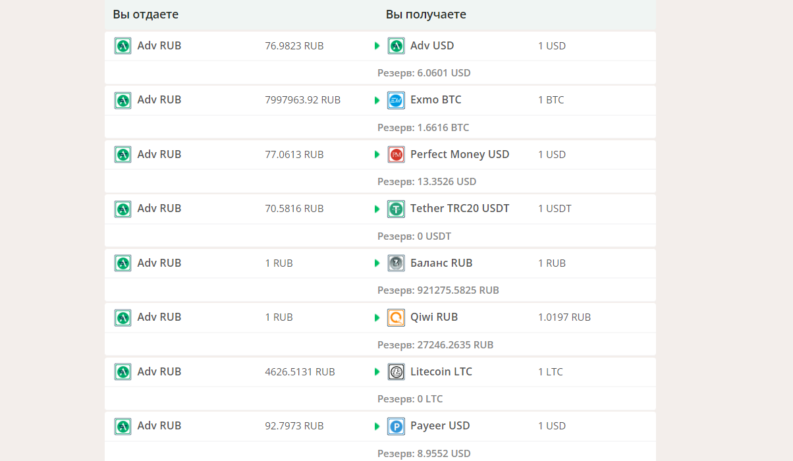793x461 pixels.
Task: Click the Litecoin LTC icon
Action: click(x=396, y=371)
